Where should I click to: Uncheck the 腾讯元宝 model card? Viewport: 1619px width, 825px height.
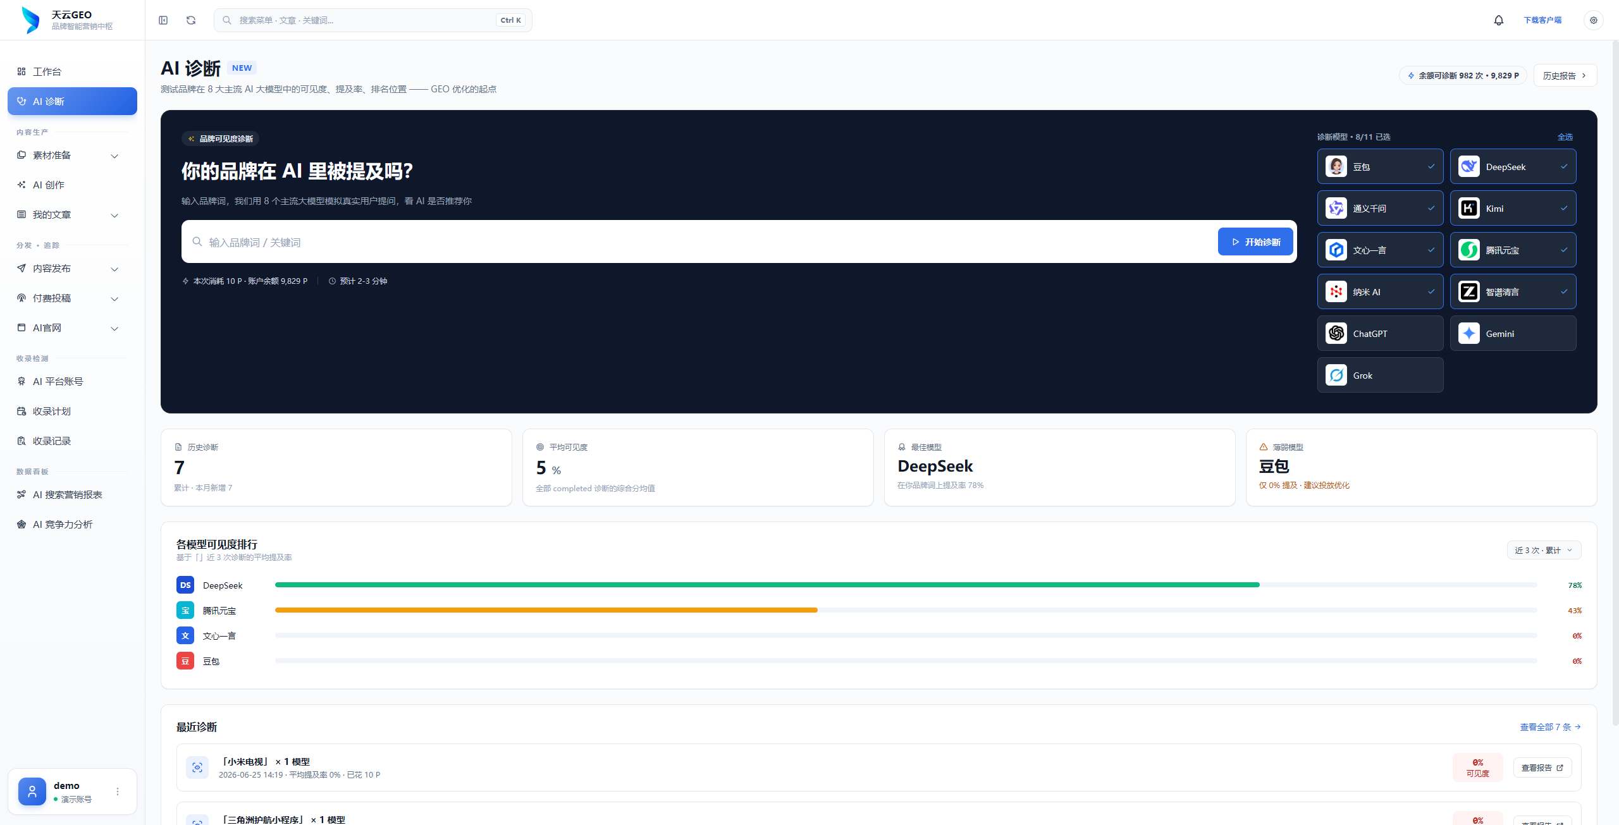pyautogui.click(x=1513, y=250)
